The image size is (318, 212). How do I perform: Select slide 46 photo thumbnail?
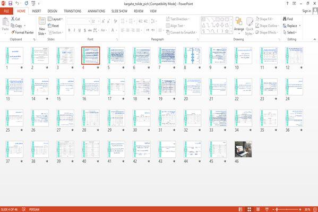click(243, 149)
